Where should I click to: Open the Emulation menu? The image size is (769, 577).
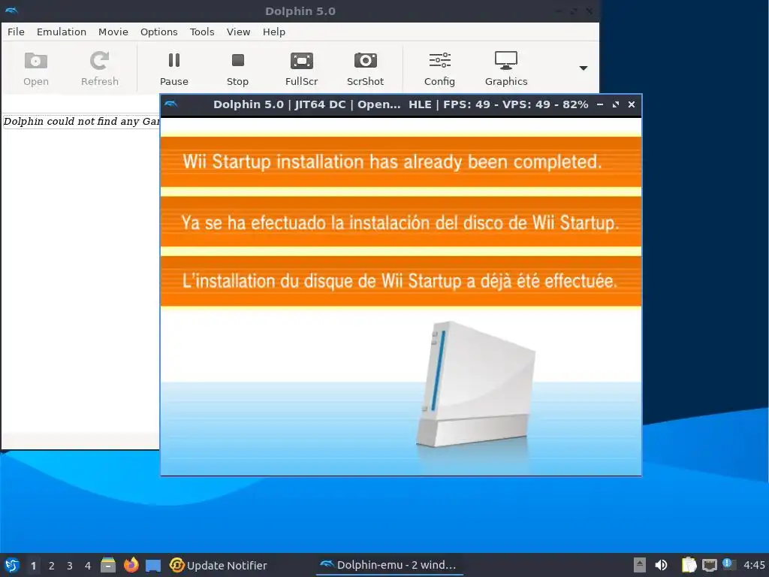62,32
